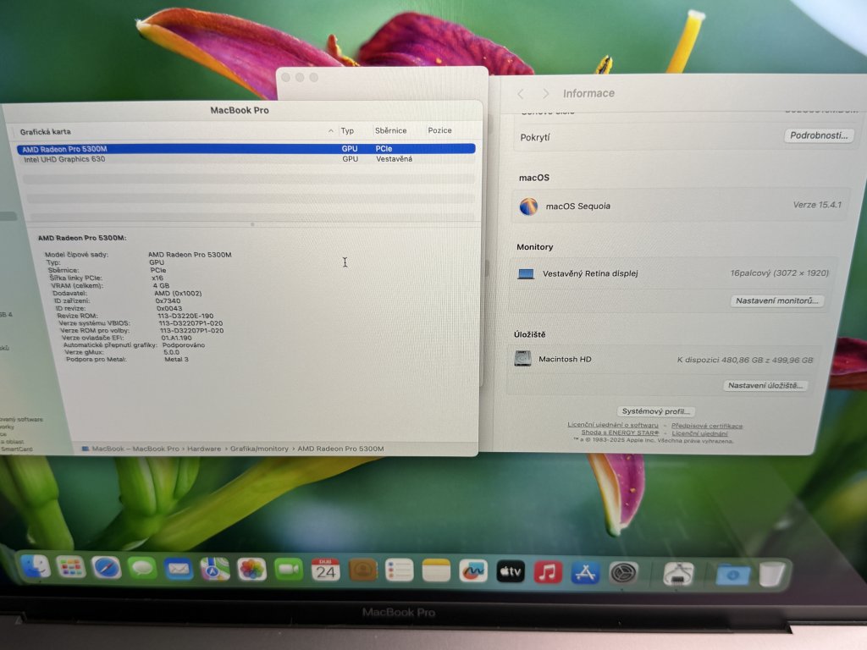Launch Freeform from the Dock
Viewport: 867px width, 650px height.
point(473,572)
